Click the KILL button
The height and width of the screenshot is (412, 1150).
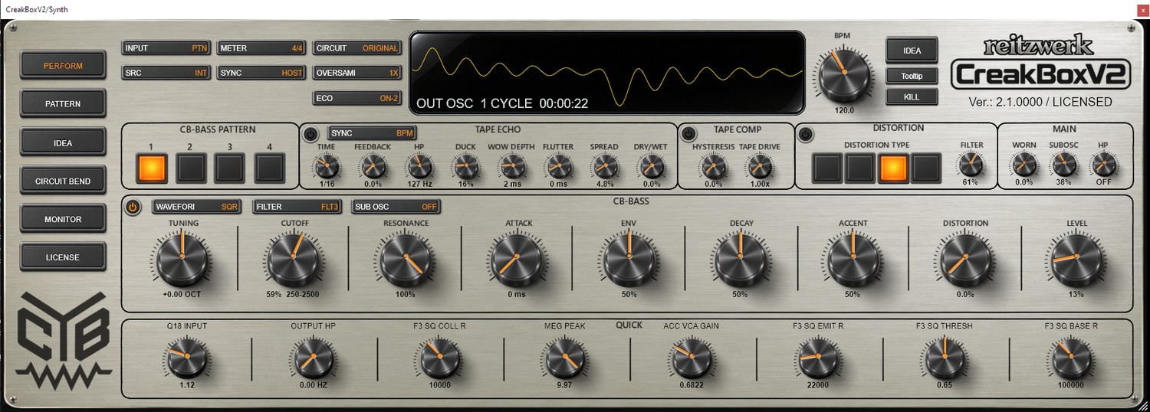pyautogui.click(x=912, y=97)
